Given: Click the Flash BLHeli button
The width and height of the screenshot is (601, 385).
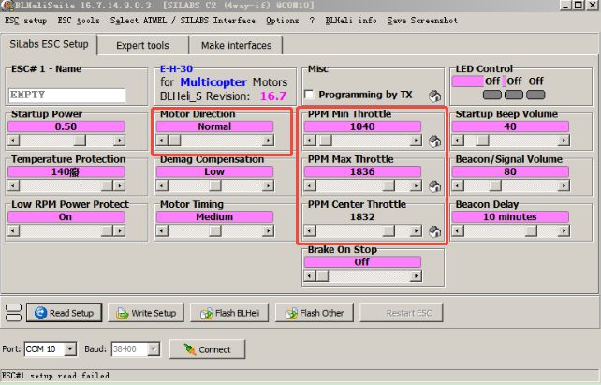Looking at the screenshot, I should pyautogui.click(x=229, y=313).
